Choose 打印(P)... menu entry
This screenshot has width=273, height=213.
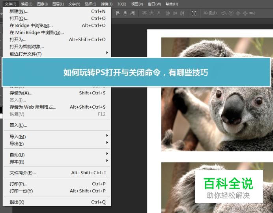click(x=57, y=184)
